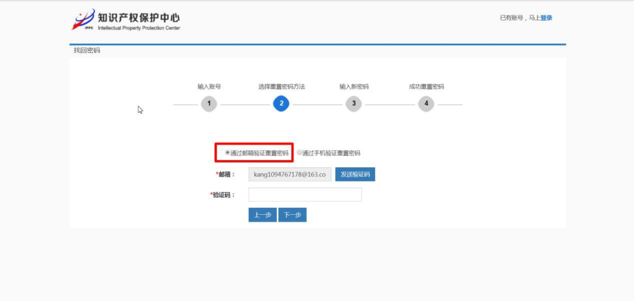The image size is (634, 301).
Task: Click the IPPC logo icon
Action: (83, 19)
